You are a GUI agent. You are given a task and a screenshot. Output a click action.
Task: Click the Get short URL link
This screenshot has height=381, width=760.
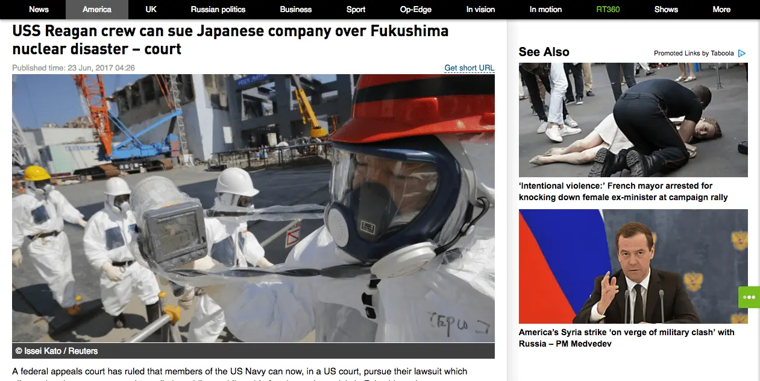(x=470, y=68)
